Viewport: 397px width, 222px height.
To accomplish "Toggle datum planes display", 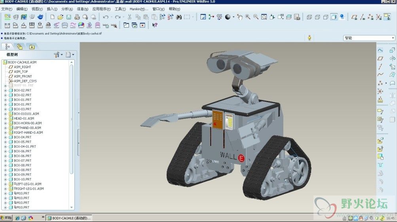I will coord(355,17).
